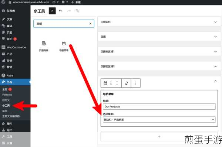Collapse the open widget area

point(215,81)
